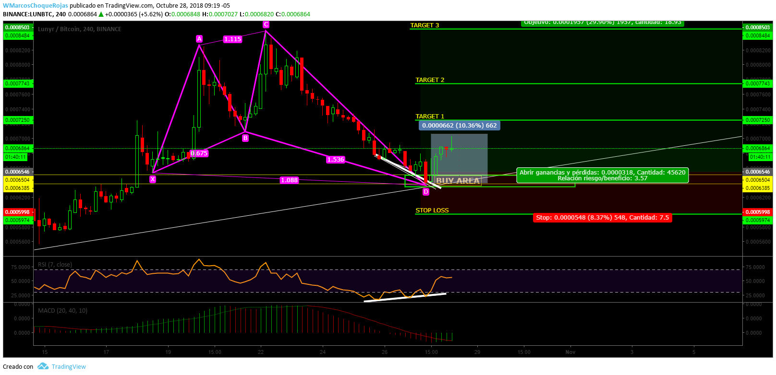
Task: Click the H:0.0007027 high value
Action: tap(220, 14)
